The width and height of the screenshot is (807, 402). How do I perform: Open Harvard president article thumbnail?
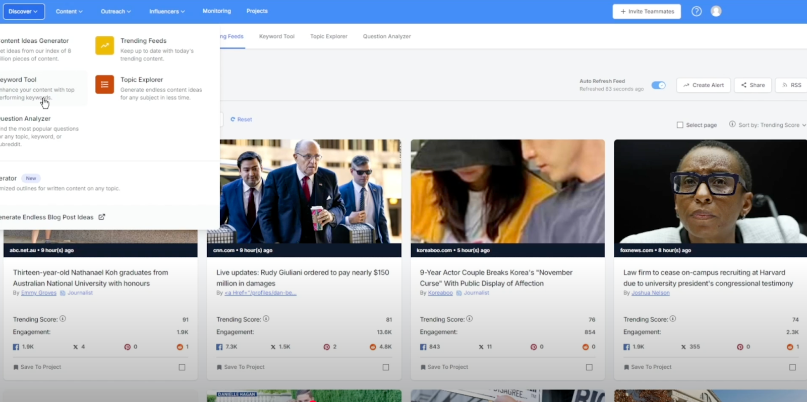(710, 192)
